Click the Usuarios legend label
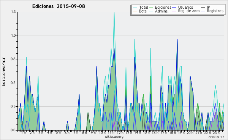Viewport: 228px width, 140px height. click(x=185, y=7)
